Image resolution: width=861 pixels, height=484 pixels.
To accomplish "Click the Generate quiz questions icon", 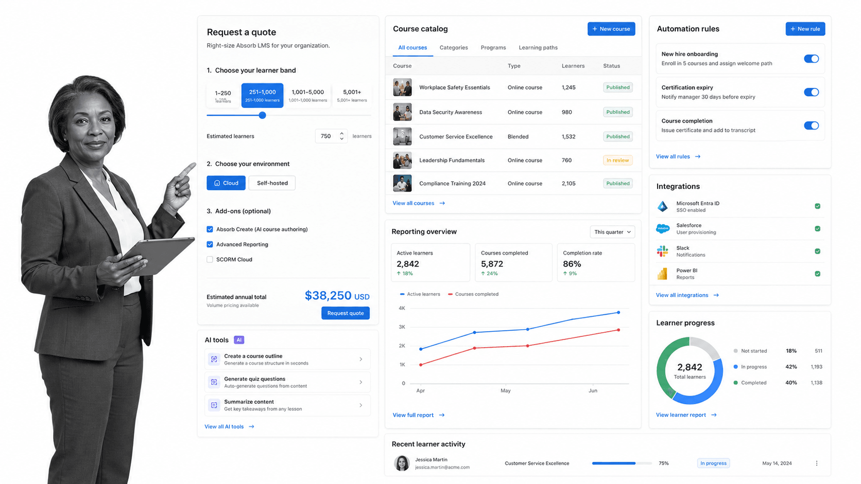I will (x=214, y=382).
